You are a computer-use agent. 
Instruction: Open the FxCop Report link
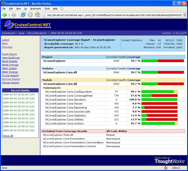tap(10, 76)
